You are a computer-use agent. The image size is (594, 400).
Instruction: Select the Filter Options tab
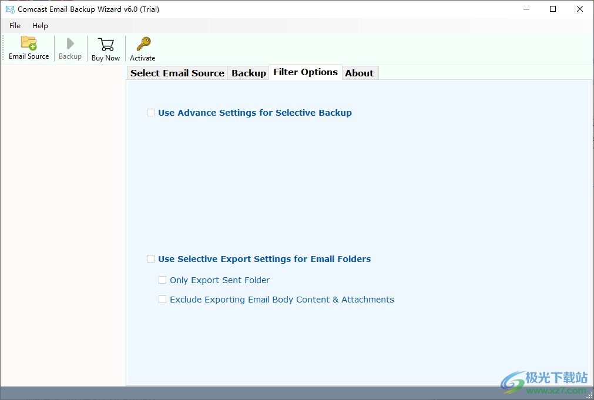click(x=306, y=72)
